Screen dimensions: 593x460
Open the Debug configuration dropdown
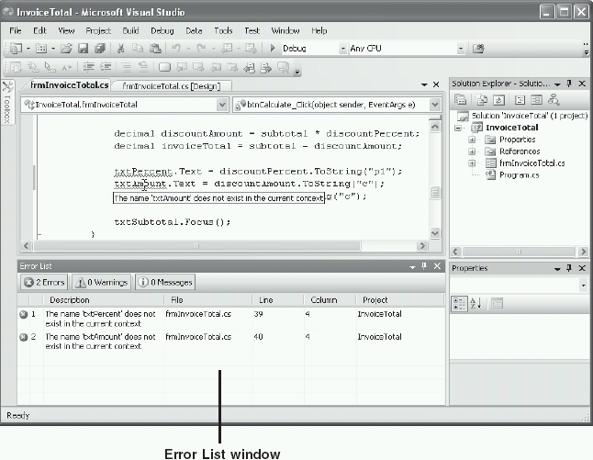[342, 49]
